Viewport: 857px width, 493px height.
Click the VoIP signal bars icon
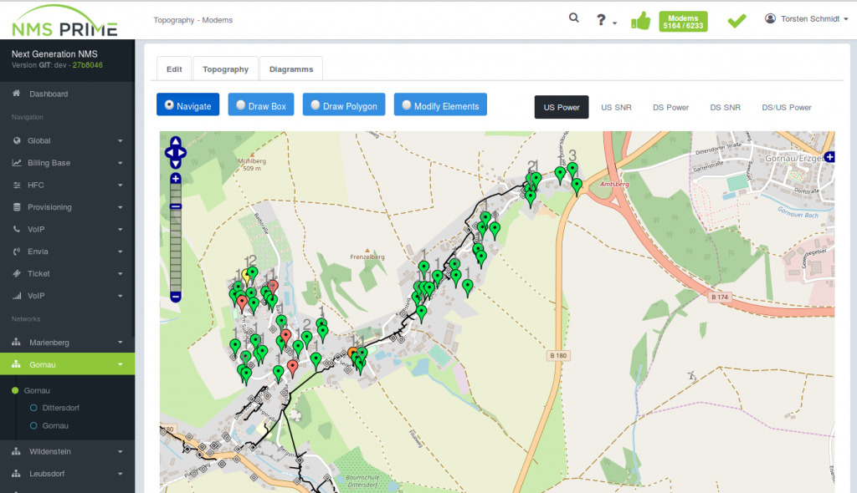coord(17,295)
